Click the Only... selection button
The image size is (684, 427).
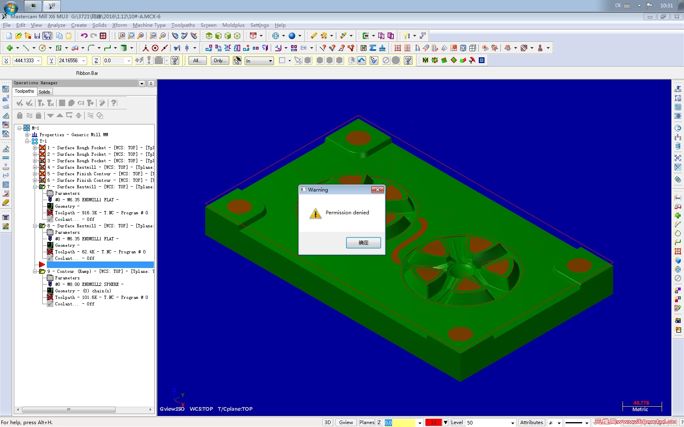pyautogui.click(x=220, y=61)
